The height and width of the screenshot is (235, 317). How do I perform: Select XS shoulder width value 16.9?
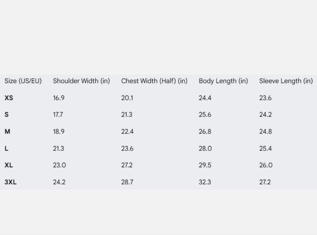(59, 98)
